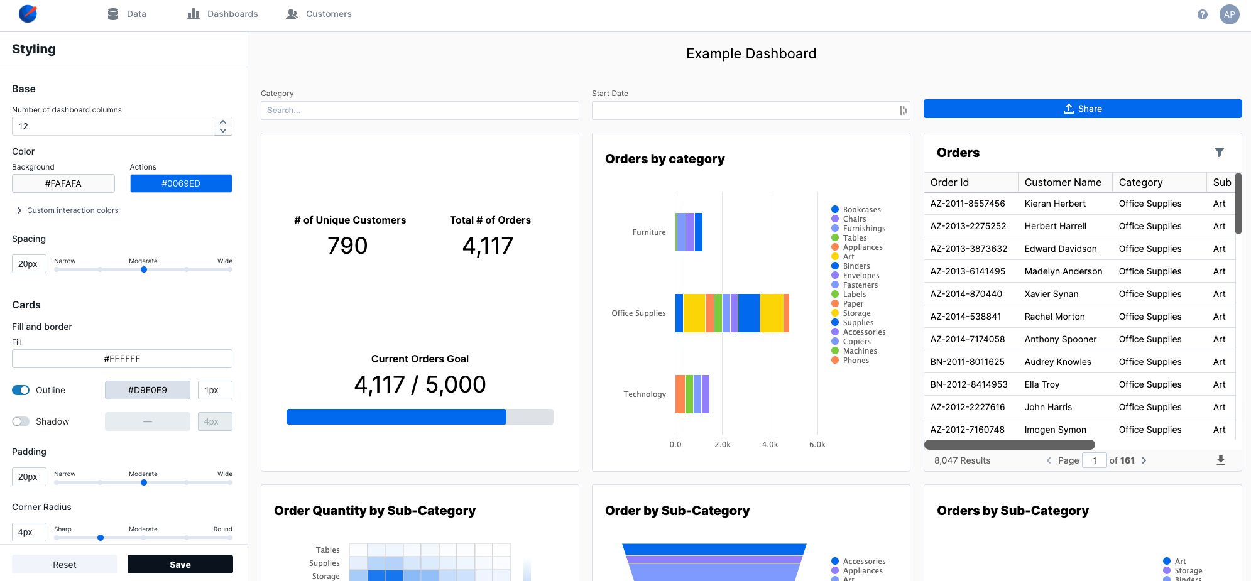Click the app logo in top left

(28, 14)
